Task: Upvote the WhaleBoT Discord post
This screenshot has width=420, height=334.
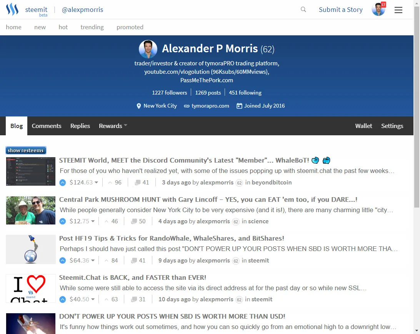Action: tap(62, 183)
